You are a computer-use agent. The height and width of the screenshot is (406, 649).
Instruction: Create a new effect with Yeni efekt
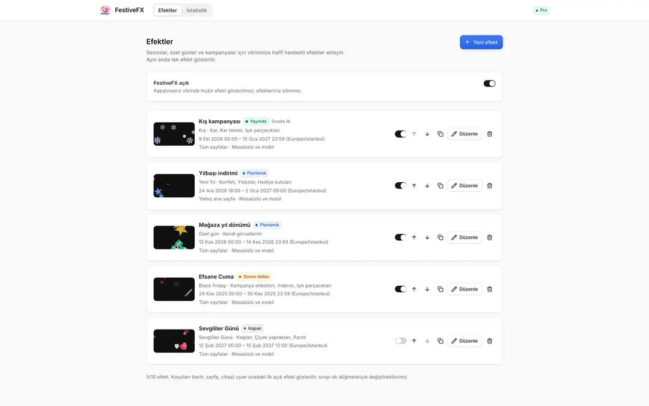[481, 42]
